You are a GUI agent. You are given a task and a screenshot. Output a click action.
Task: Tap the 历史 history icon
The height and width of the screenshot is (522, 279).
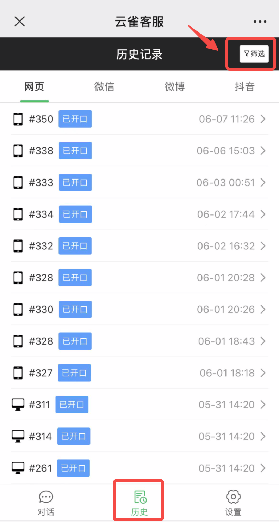[x=140, y=497]
